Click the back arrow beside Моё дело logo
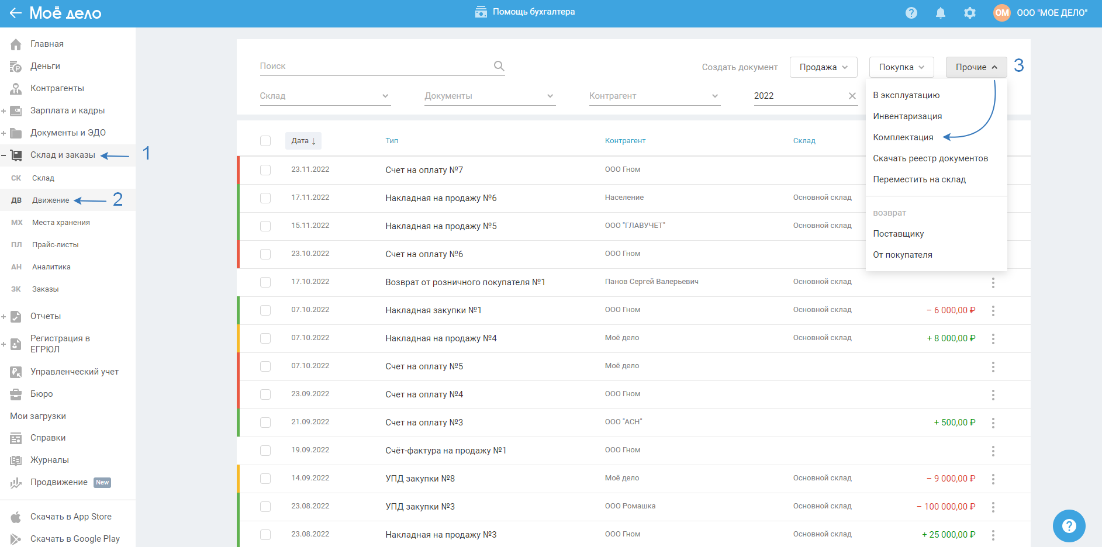The image size is (1102, 547). click(x=15, y=13)
